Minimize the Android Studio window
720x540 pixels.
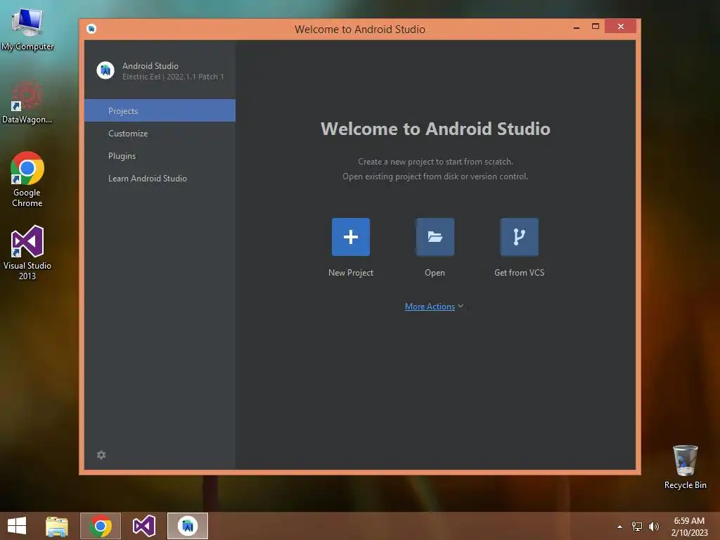(x=577, y=27)
